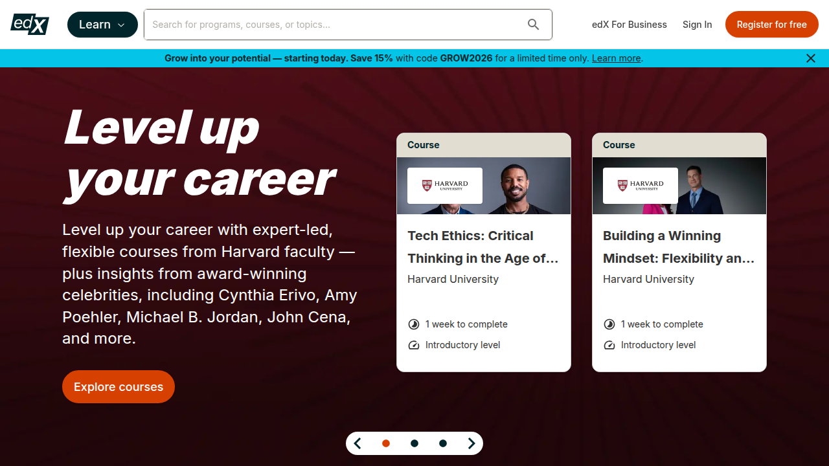829x466 pixels.
Task: Click "Harvard University" text under Tech Ethics
Action: [x=453, y=279]
